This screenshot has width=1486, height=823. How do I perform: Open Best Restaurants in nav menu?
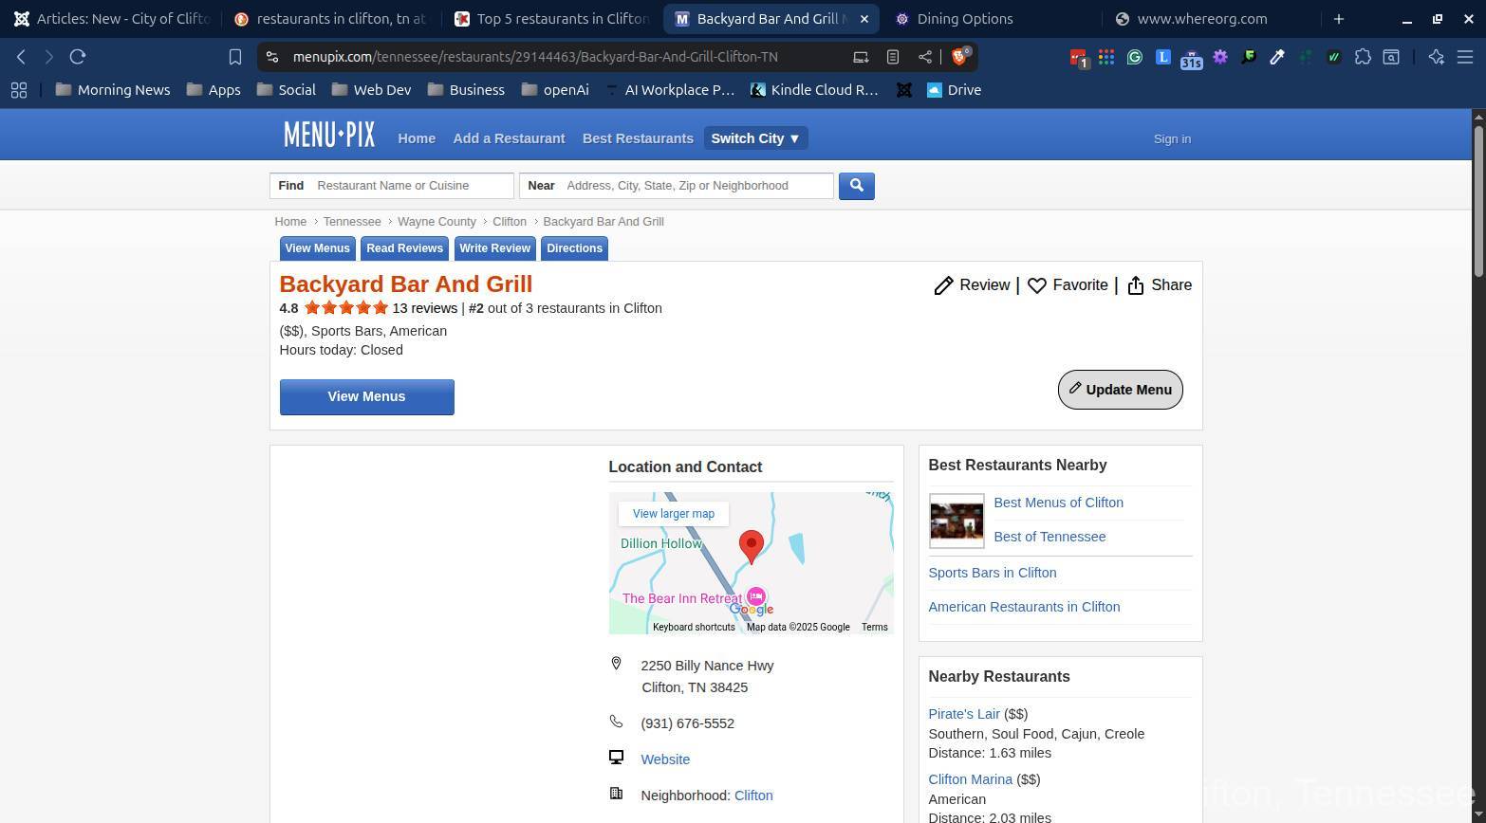tap(638, 138)
